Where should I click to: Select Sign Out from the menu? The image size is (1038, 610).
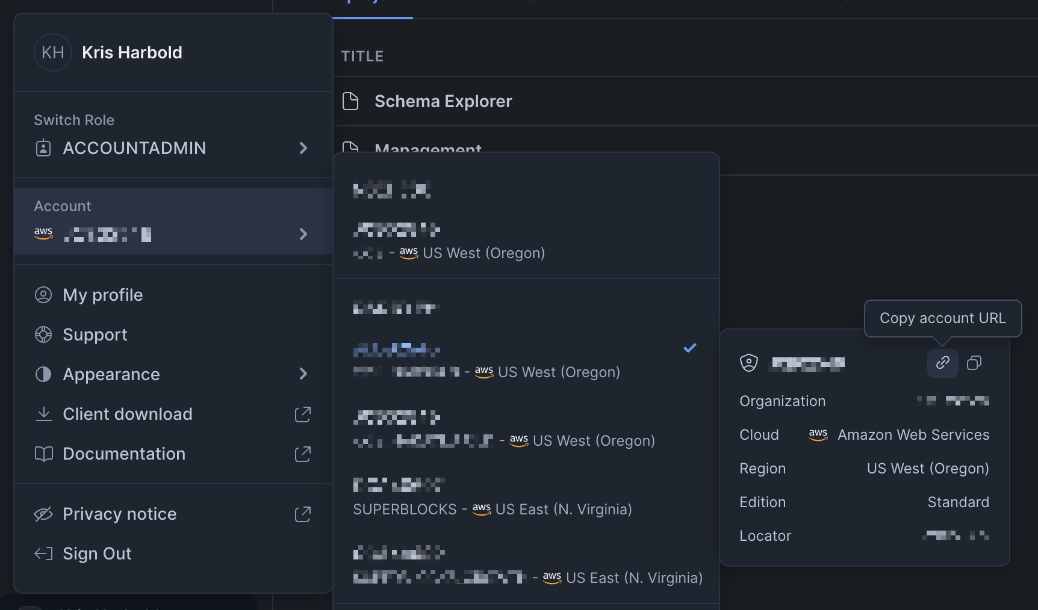click(97, 553)
